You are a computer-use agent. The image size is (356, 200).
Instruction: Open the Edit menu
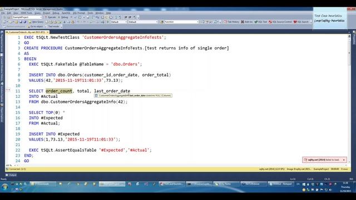[x=9, y=13]
